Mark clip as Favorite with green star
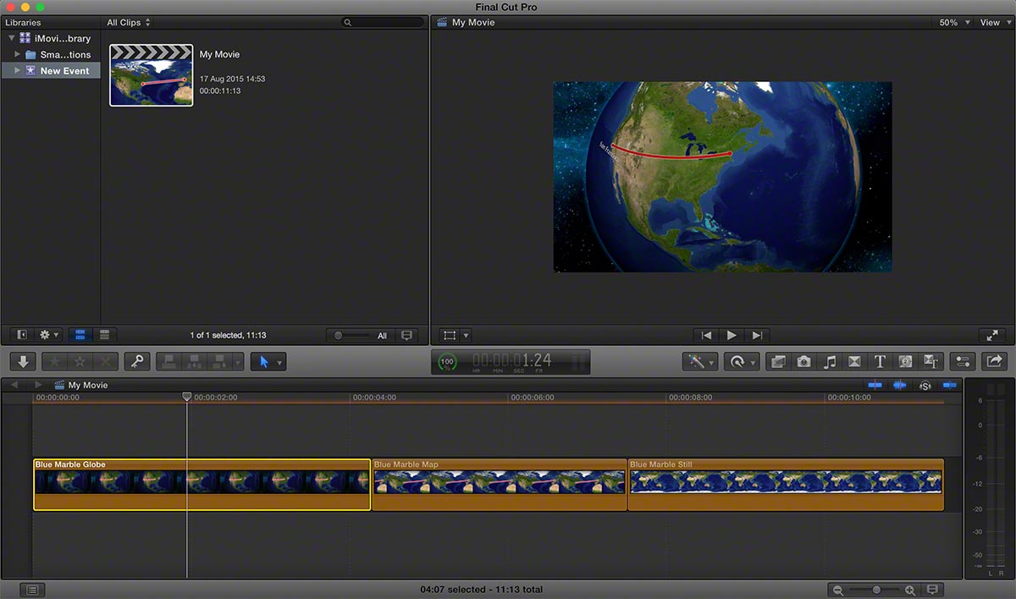The height and width of the screenshot is (599, 1016). 55,361
